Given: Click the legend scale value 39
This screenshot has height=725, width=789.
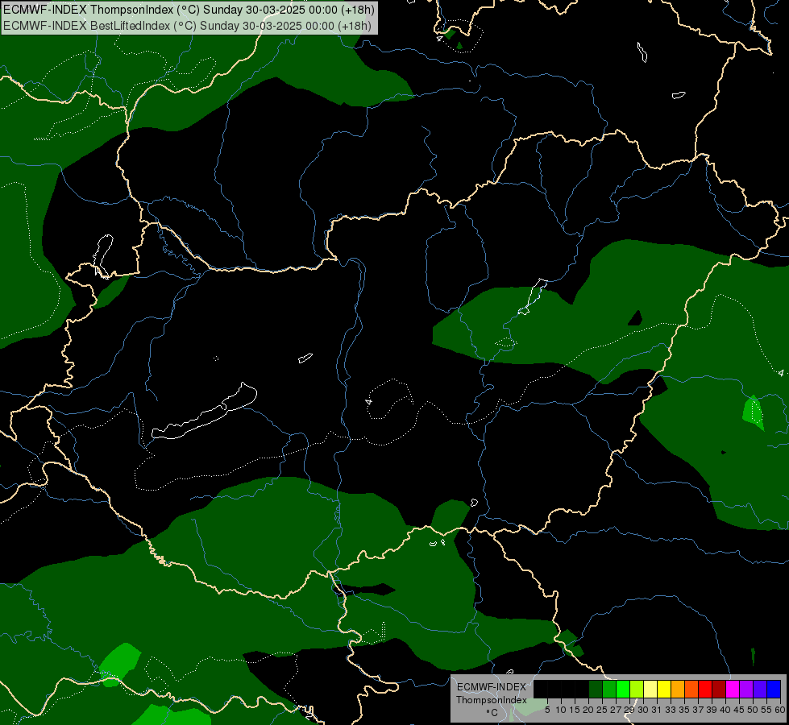Looking at the screenshot, I should tap(712, 710).
